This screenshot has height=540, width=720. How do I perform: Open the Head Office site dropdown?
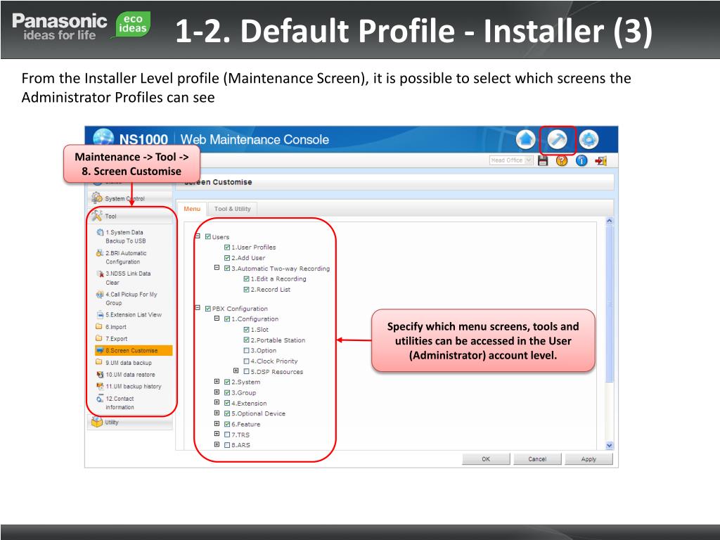coord(510,160)
